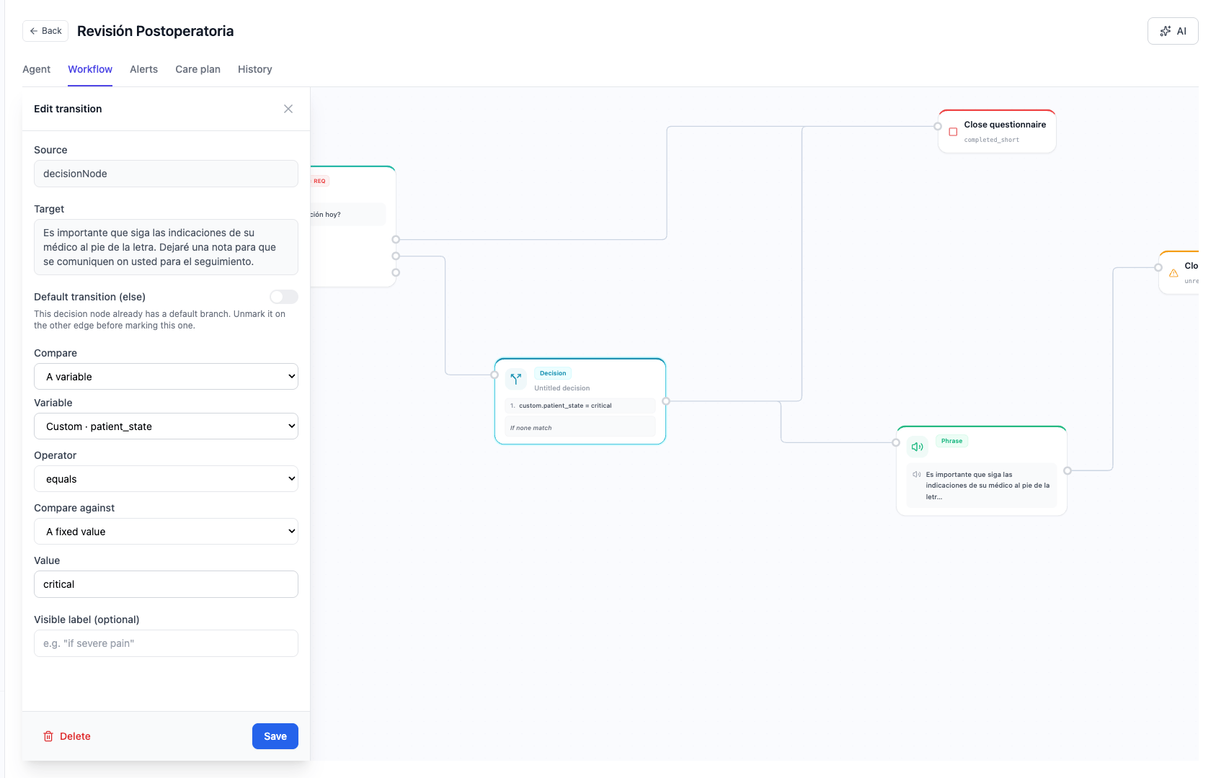
Task: Toggle Default transition (else) switch
Action: click(x=284, y=297)
